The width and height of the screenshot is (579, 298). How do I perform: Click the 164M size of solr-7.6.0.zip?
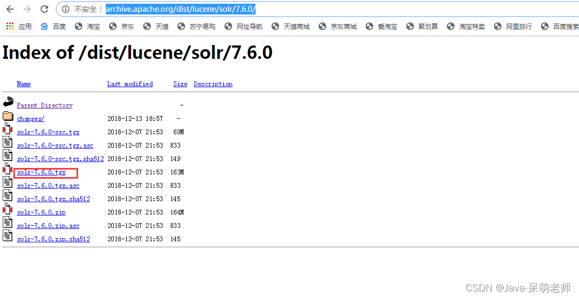point(177,212)
